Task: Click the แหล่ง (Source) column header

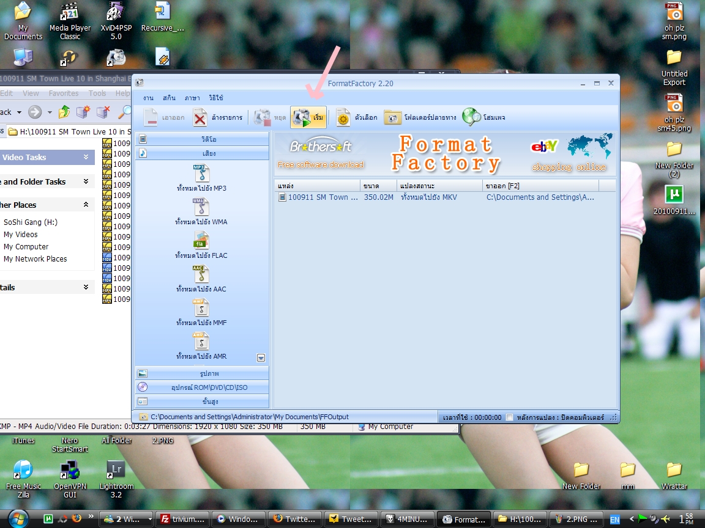Action: point(318,185)
